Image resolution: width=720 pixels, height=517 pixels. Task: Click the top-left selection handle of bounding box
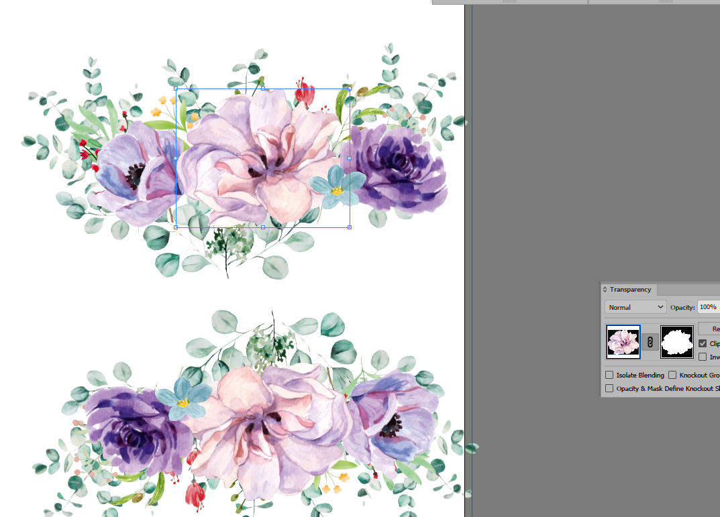click(176, 89)
